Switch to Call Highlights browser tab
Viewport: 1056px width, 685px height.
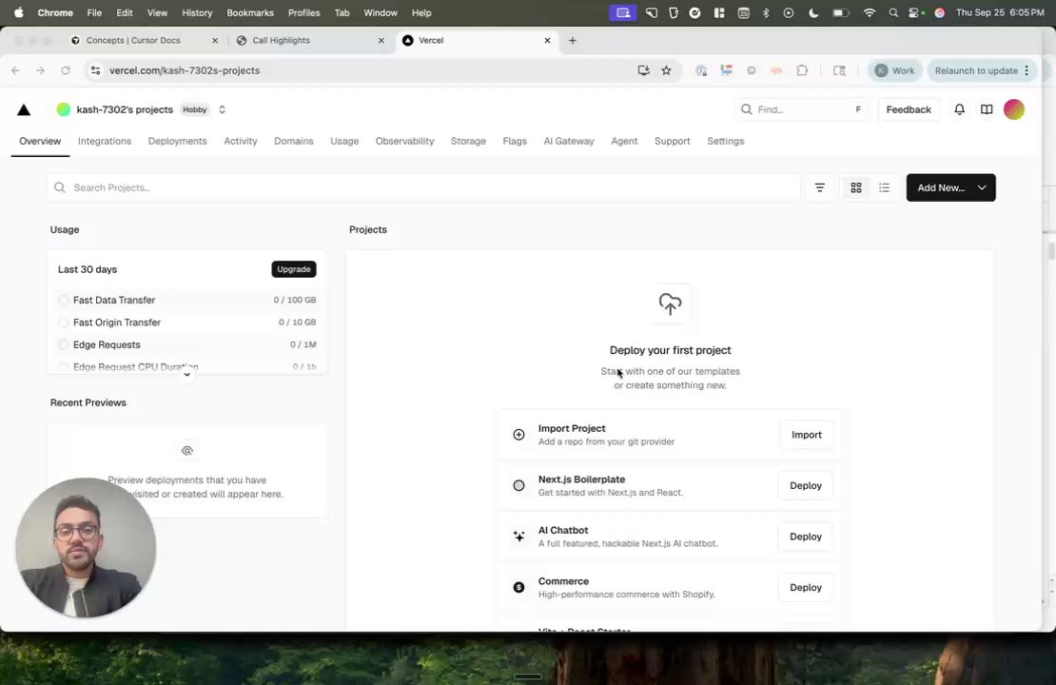310,40
